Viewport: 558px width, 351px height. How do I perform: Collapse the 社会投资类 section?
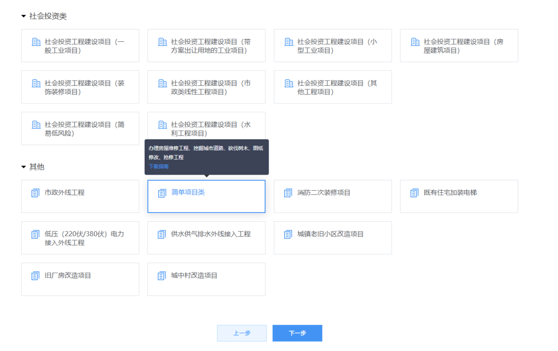click(24, 17)
